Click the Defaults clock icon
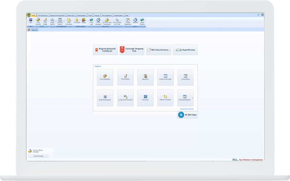 (x=135, y=20)
